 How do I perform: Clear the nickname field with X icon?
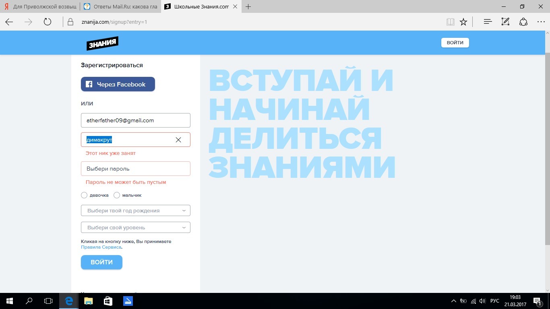coord(178,140)
